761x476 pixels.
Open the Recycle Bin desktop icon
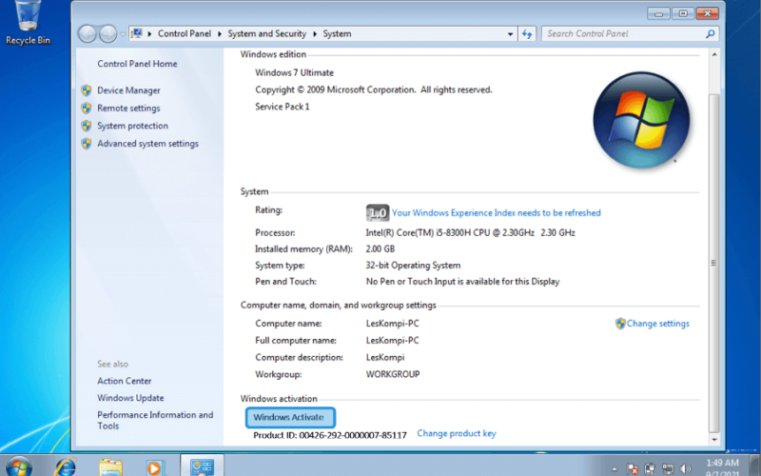28,23
